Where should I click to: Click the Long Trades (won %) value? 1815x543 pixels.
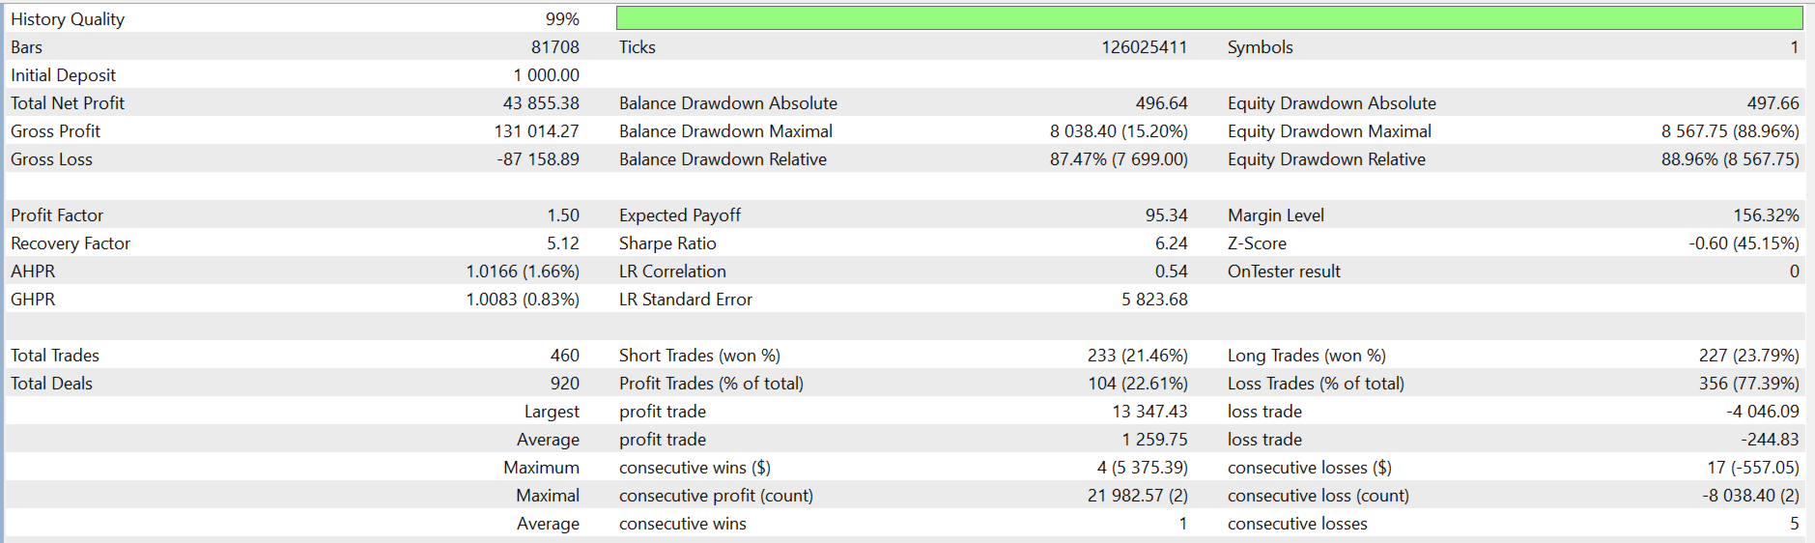1748,356
